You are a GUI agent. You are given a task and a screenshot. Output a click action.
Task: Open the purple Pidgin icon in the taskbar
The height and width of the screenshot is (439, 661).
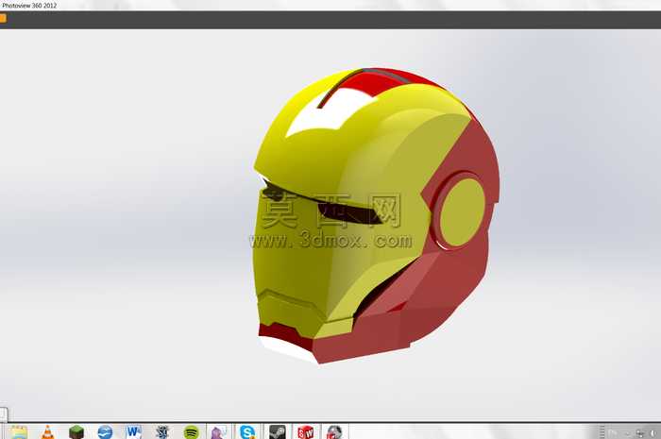pyautogui.click(x=218, y=432)
